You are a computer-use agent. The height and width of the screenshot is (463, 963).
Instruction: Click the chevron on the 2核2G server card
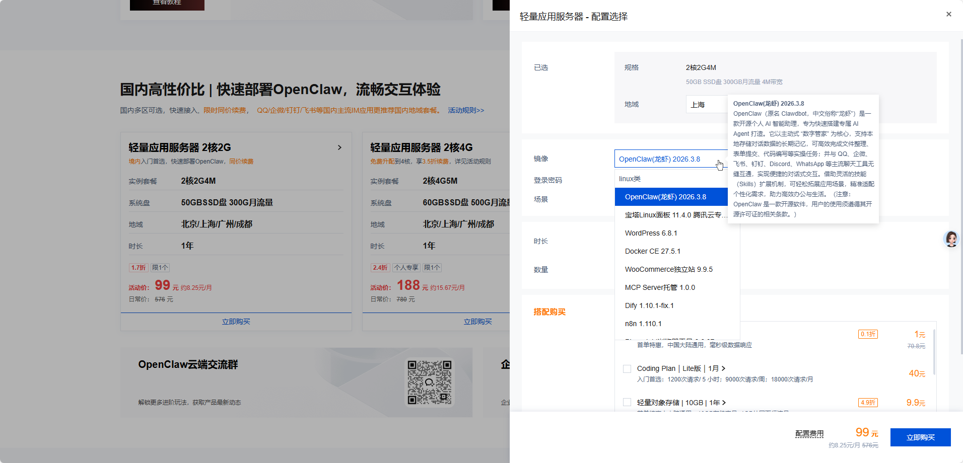coord(339,147)
